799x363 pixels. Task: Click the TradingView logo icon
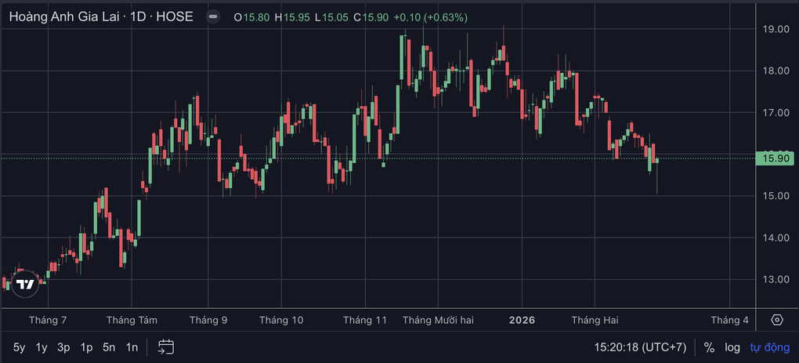pyautogui.click(x=26, y=284)
